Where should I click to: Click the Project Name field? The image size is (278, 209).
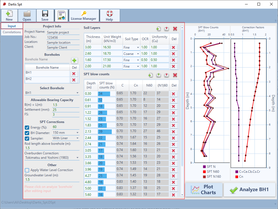(x=63, y=32)
